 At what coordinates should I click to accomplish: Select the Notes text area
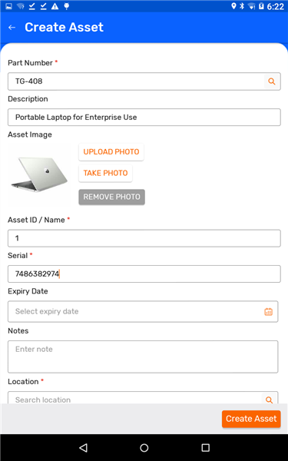pos(143,357)
